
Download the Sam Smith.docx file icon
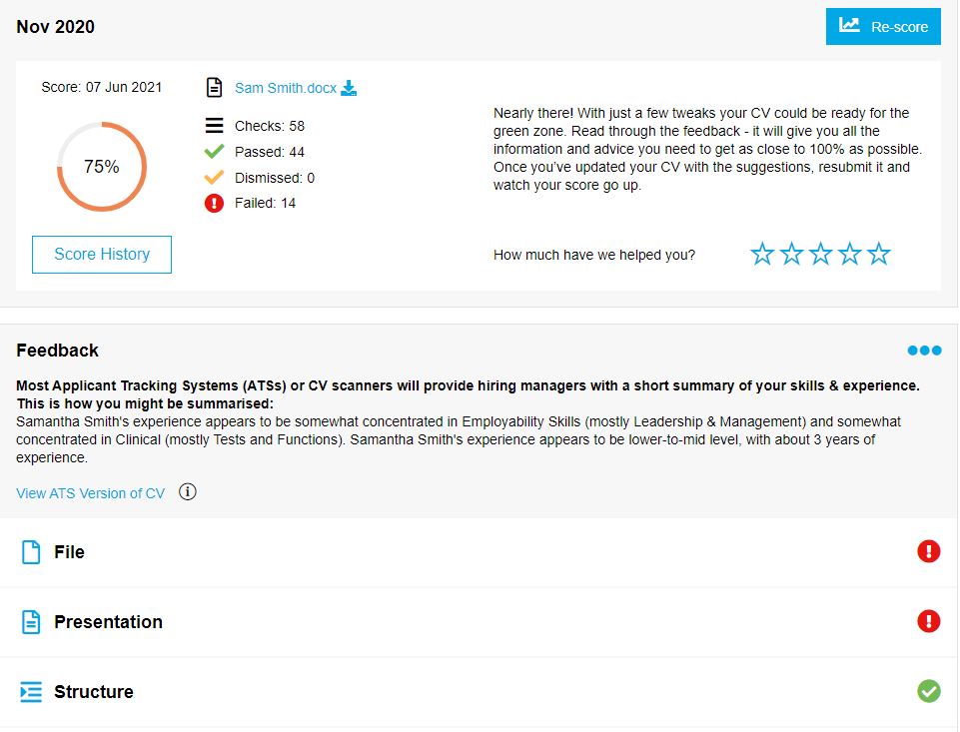click(349, 88)
